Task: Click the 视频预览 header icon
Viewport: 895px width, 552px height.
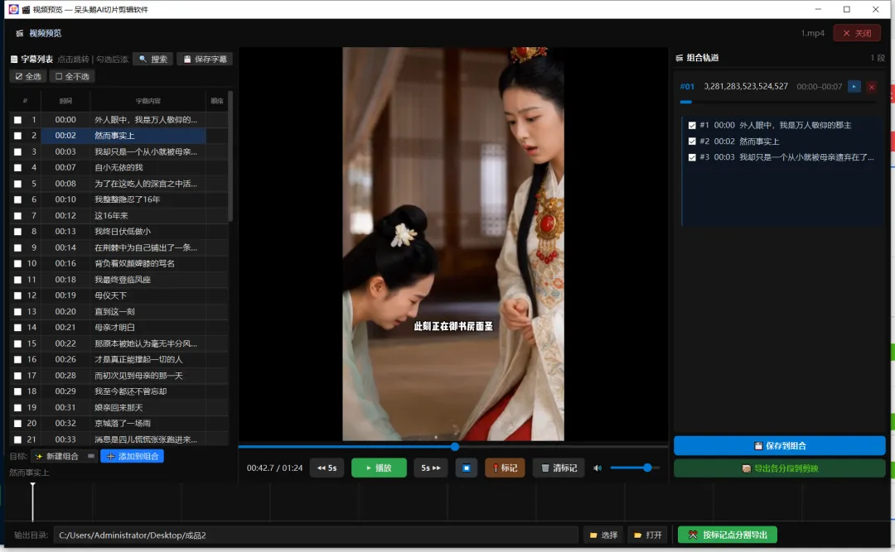Action: coord(19,33)
